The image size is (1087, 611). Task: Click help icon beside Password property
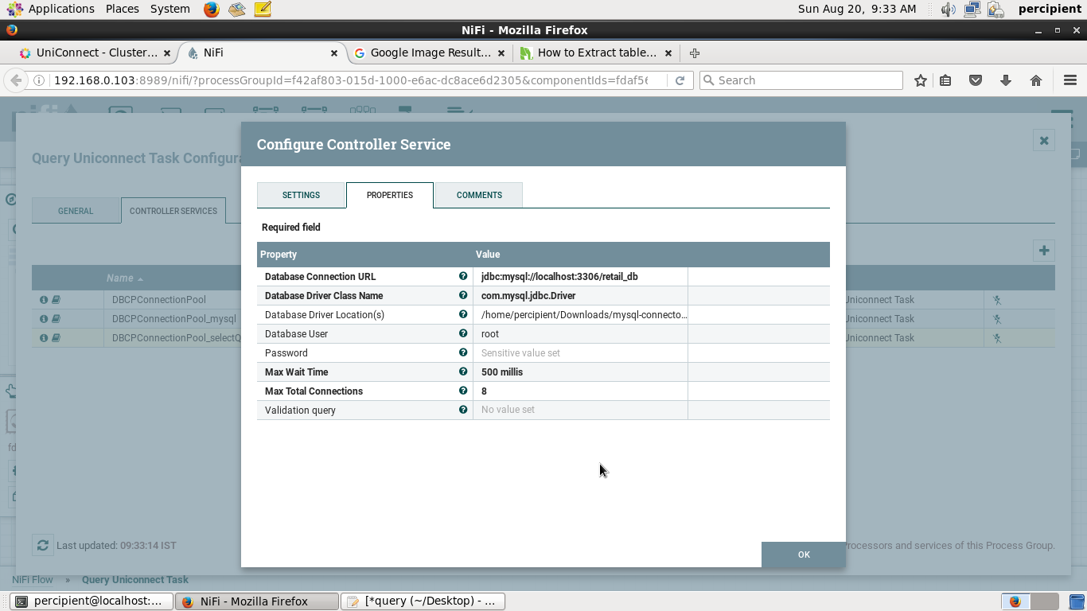[462, 352]
